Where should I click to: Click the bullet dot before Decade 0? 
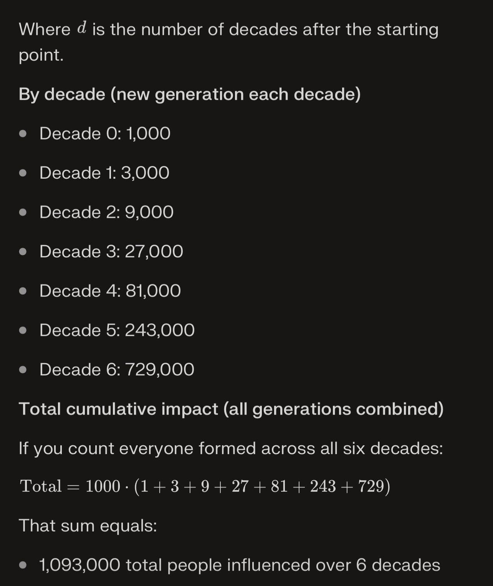23,134
